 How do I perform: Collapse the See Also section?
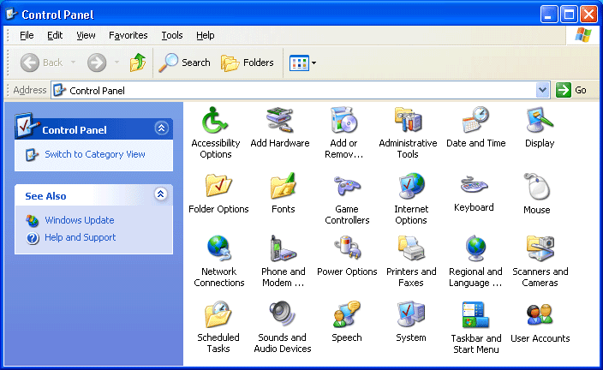[x=161, y=195]
